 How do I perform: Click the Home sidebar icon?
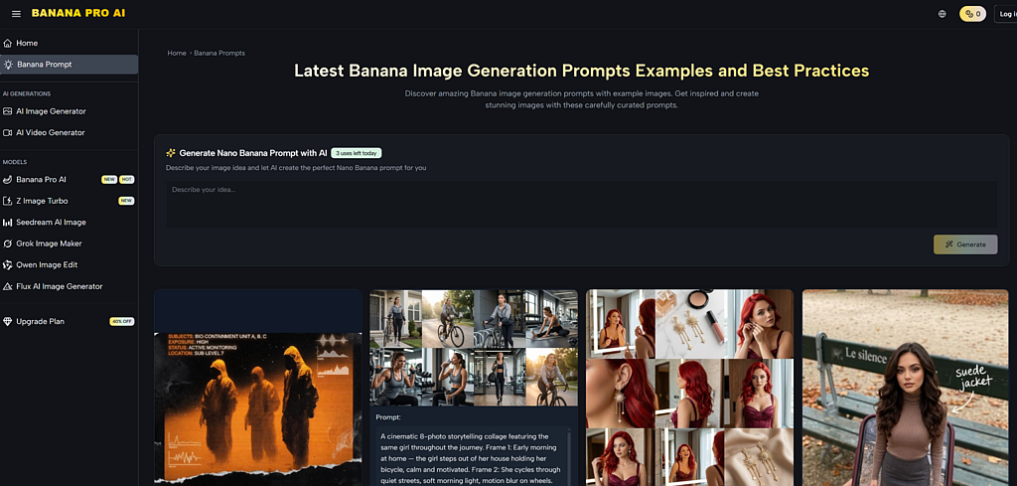point(8,44)
